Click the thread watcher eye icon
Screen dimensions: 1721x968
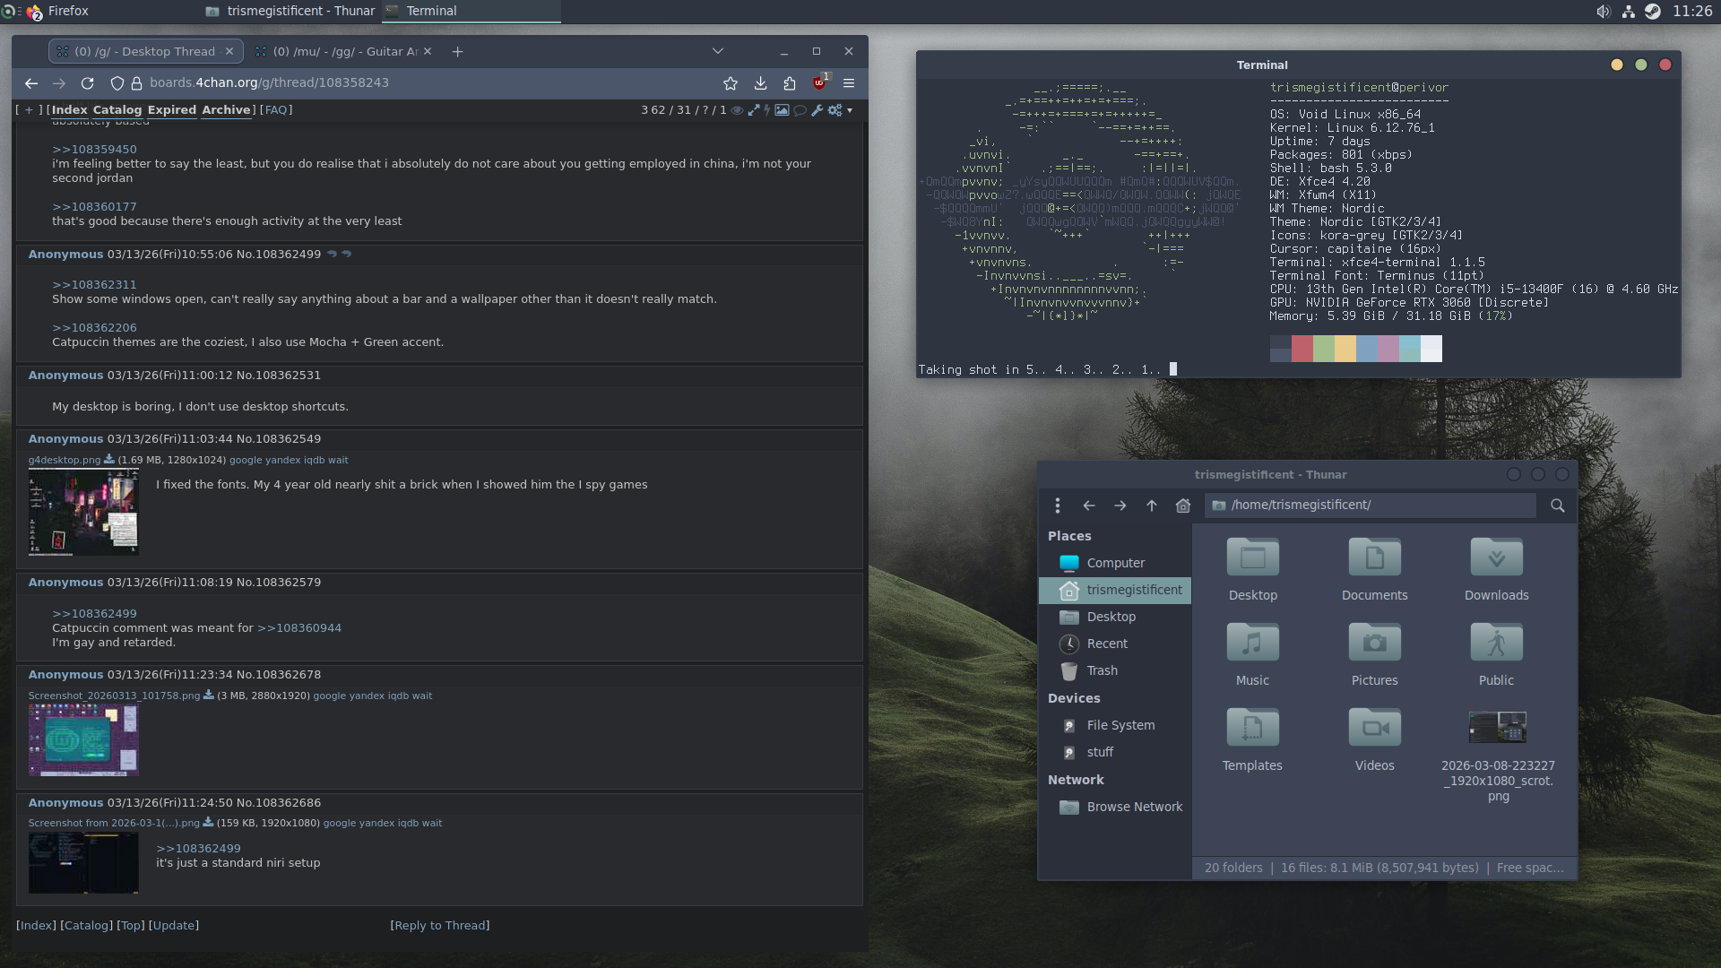click(x=737, y=110)
